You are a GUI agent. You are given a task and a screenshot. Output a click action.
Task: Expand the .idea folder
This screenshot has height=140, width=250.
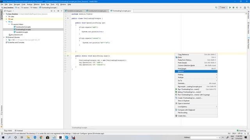coord(7,16)
